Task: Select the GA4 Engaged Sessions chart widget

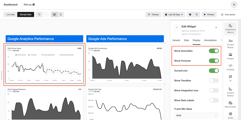Action: pyautogui.click(x=45, y=103)
